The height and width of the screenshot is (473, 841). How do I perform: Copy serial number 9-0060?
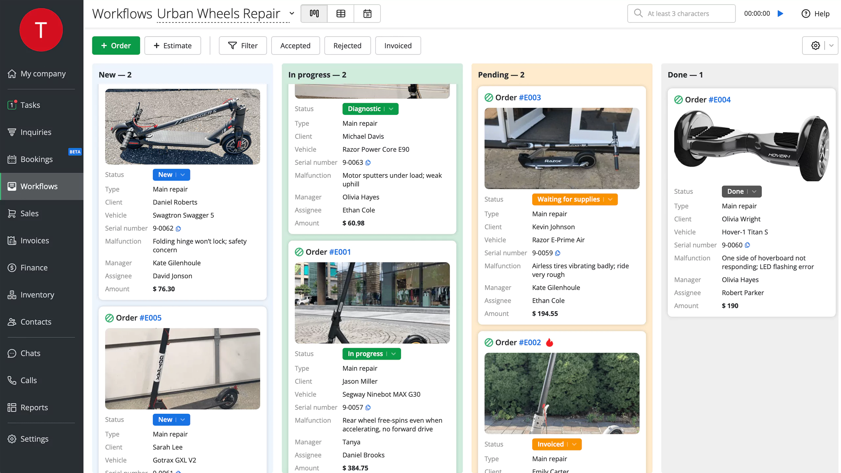pyautogui.click(x=747, y=245)
